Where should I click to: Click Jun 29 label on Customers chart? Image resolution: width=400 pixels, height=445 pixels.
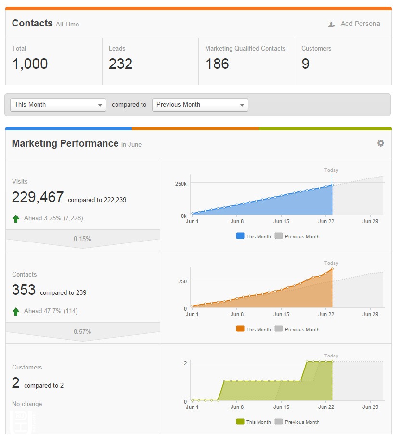[x=370, y=407]
